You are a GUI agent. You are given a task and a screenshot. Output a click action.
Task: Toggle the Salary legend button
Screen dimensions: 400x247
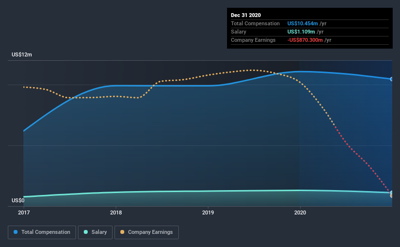pos(95,232)
